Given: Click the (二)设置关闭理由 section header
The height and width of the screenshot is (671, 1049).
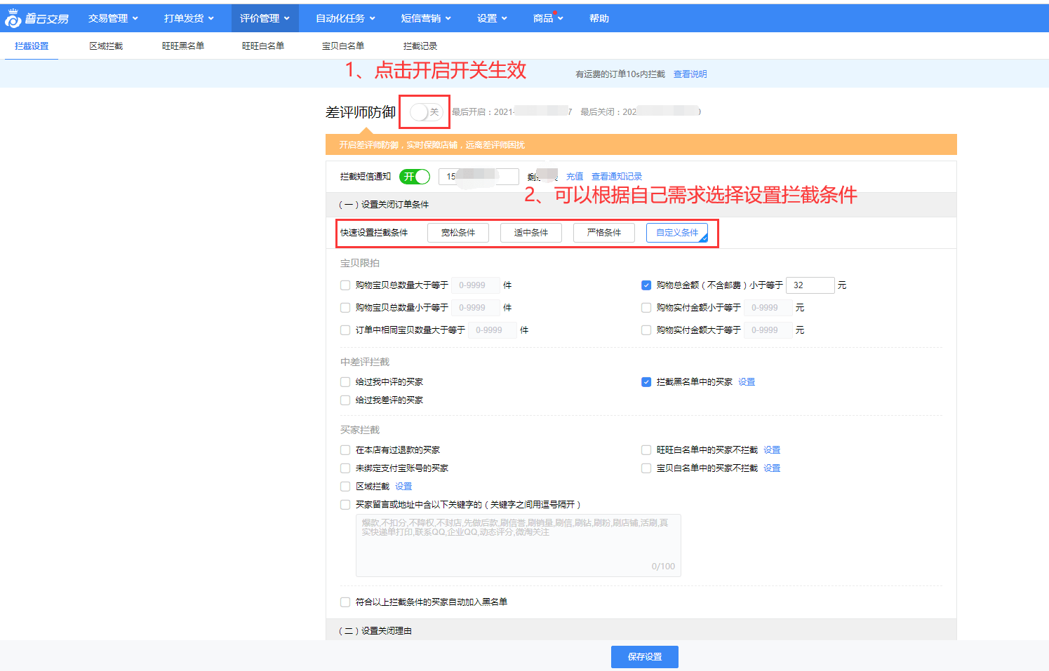Looking at the screenshot, I should 641,630.
